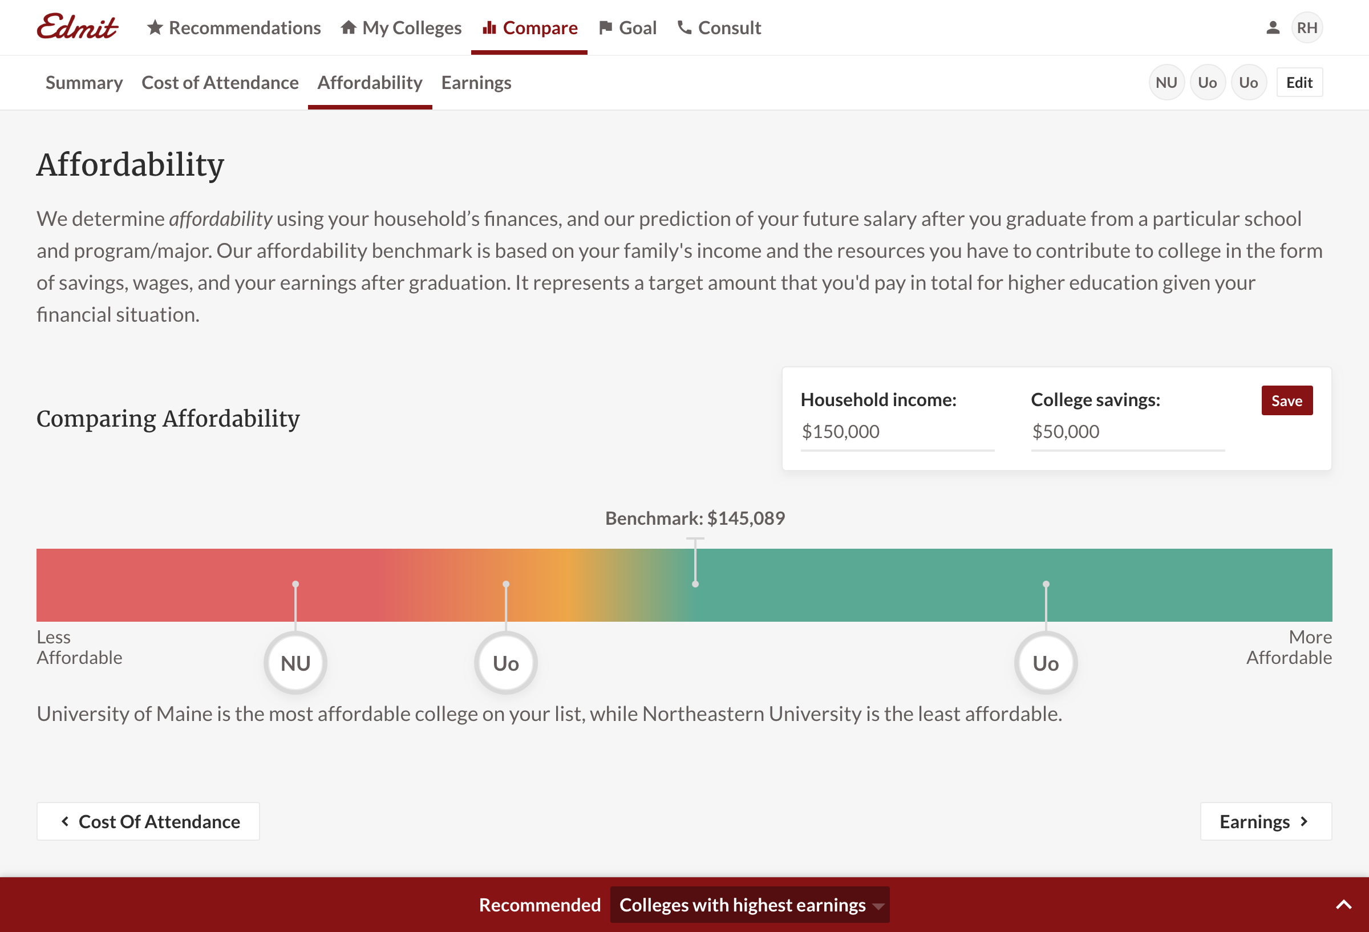Click the NU college chip in header
Viewport: 1369px width, 932px height.
click(x=1166, y=83)
